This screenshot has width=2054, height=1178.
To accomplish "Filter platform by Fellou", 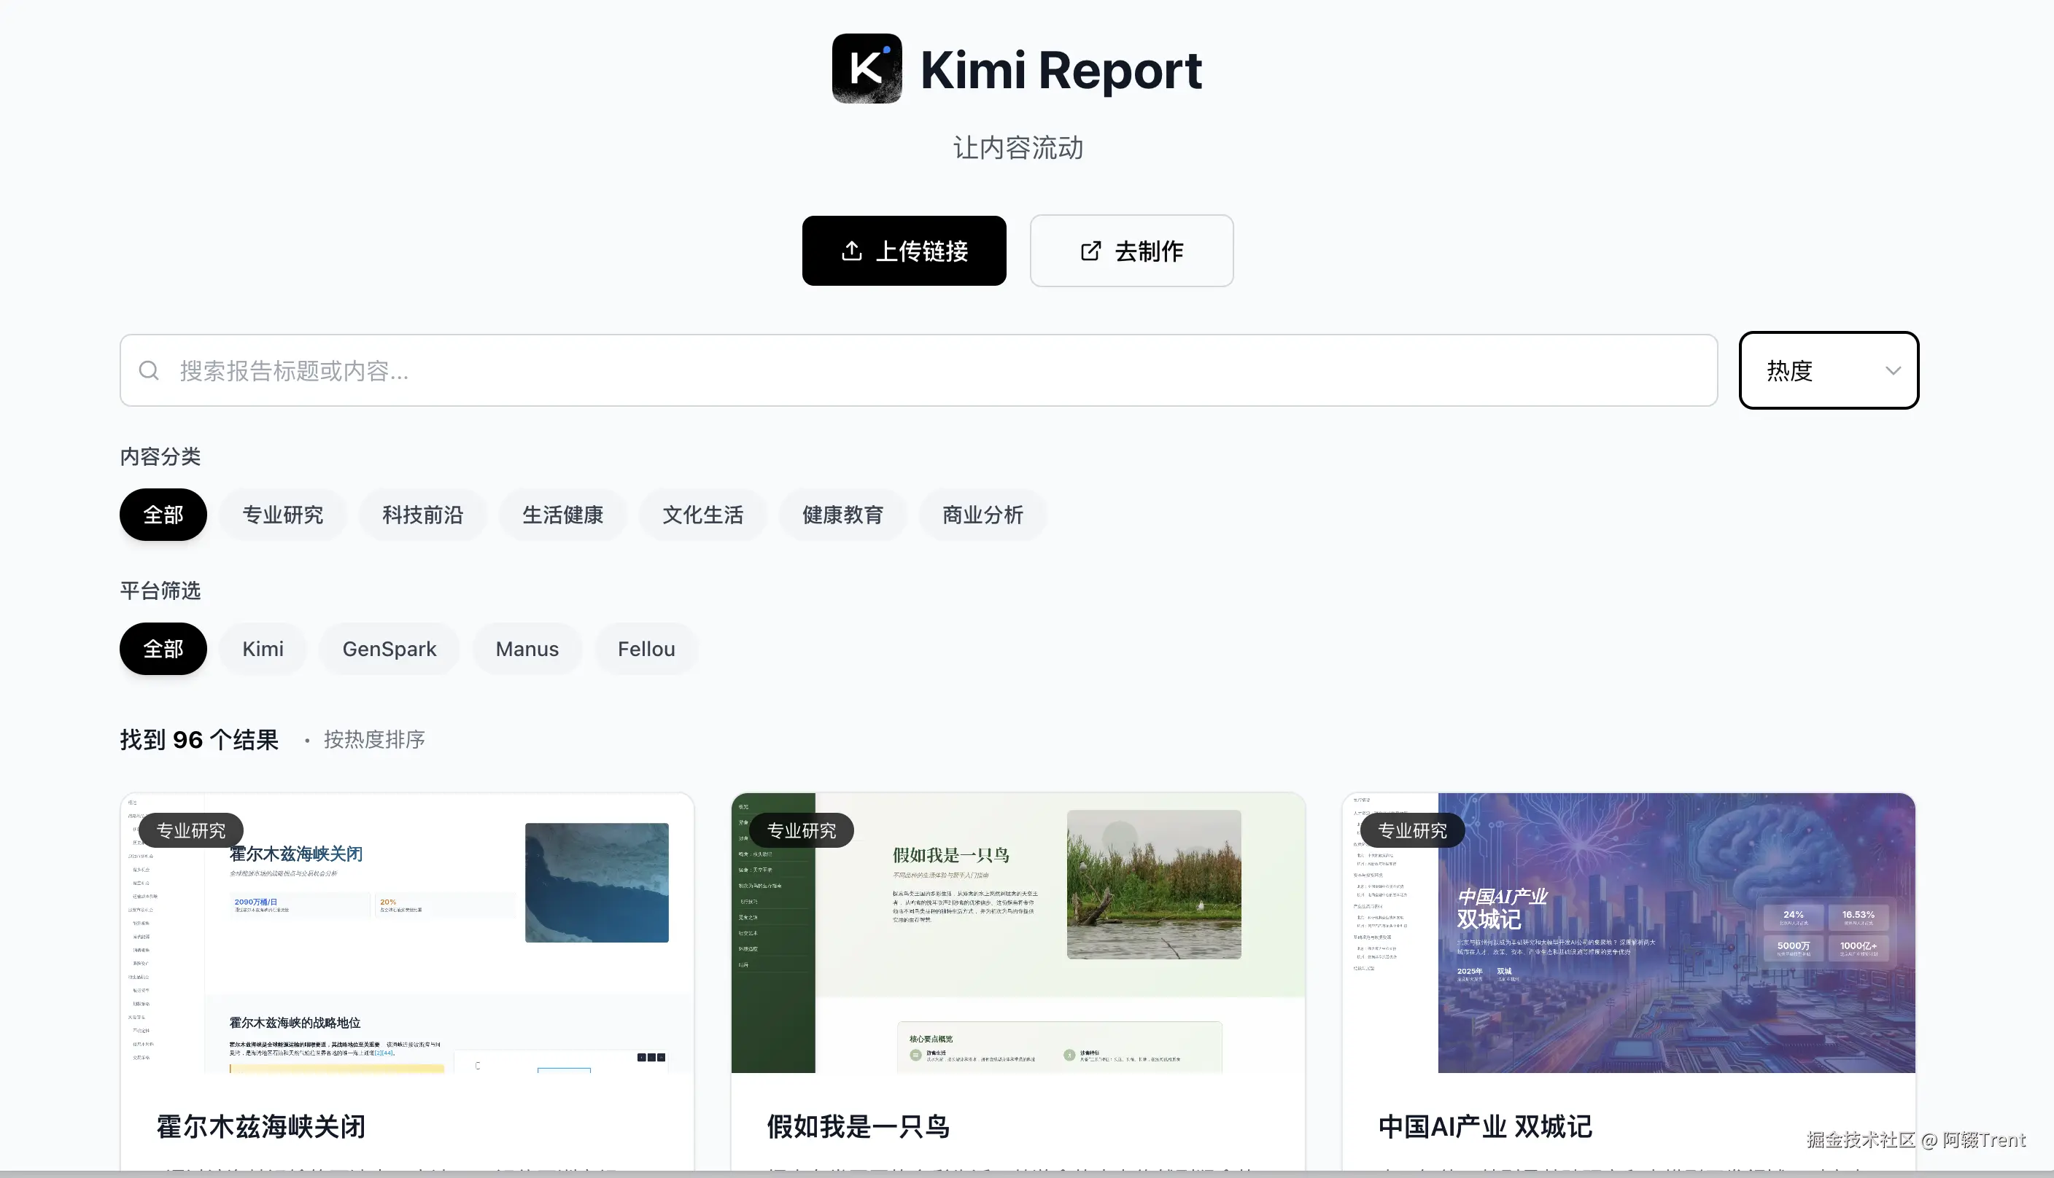I will point(646,649).
